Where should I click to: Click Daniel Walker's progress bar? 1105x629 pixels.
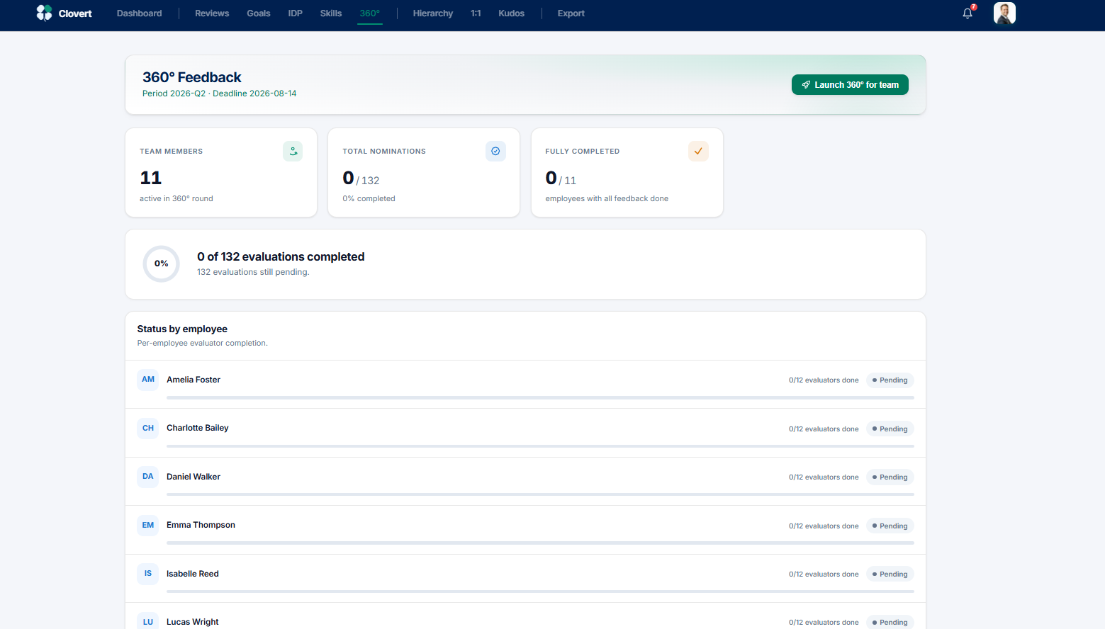tap(540, 494)
